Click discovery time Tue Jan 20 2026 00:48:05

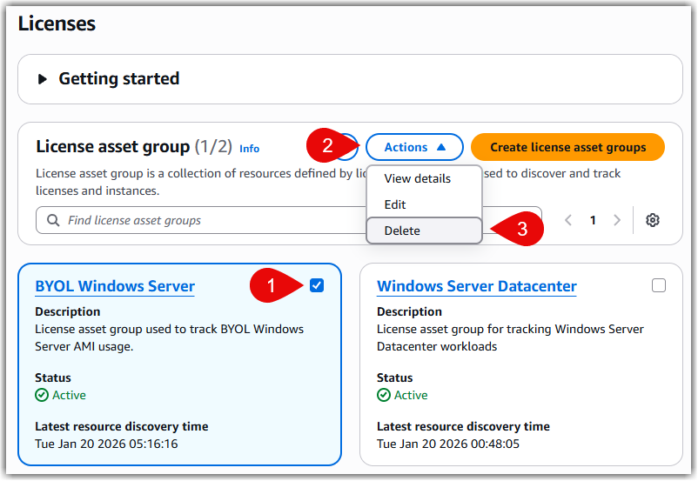pyautogui.click(x=448, y=444)
